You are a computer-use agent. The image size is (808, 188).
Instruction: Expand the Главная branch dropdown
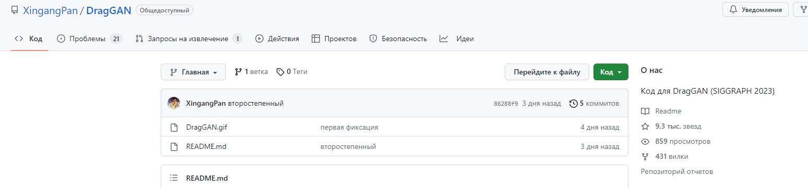tap(193, 72)
